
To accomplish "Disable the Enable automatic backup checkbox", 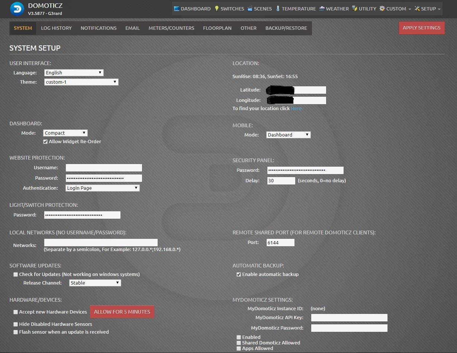I will pos(239,275).
